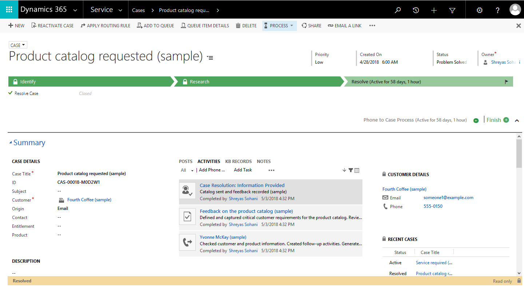This screenshot has height=286, width=524.
Task: Click the NEW command button
Action: (16, 26)
